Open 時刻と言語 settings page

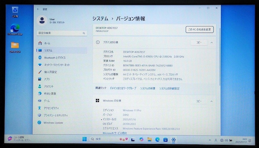[x=62, y=94]
